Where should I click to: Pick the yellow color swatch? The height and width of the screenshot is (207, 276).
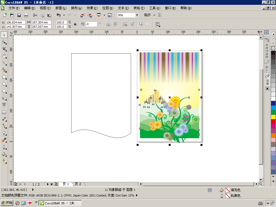(x=273, y=117)
